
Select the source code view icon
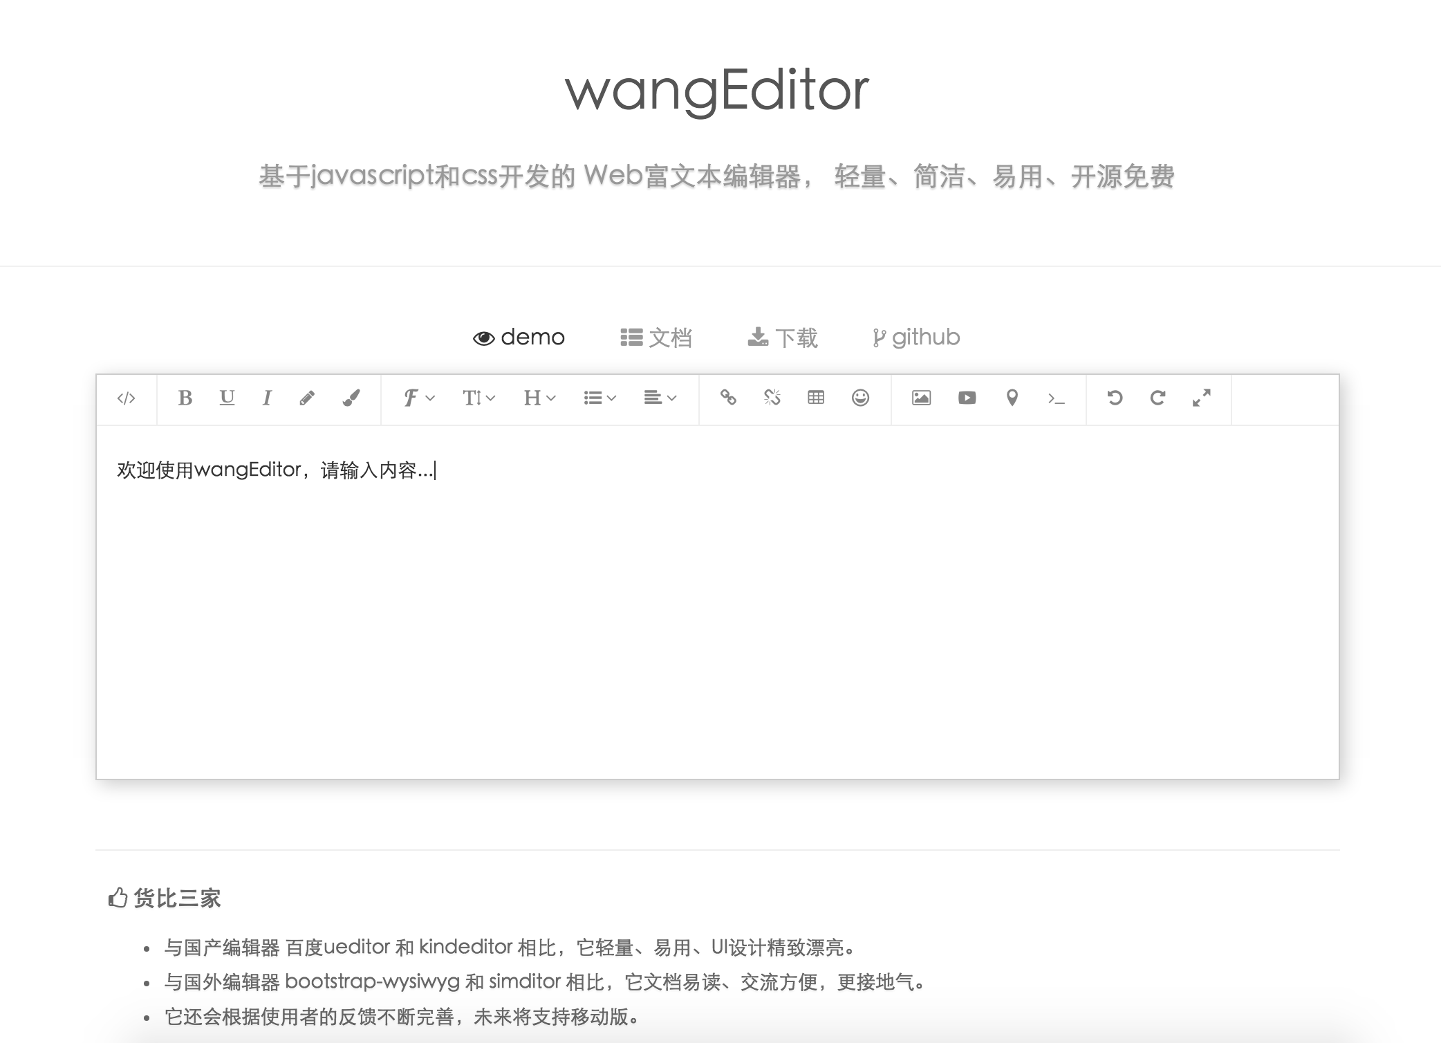(x=127, y=398)
